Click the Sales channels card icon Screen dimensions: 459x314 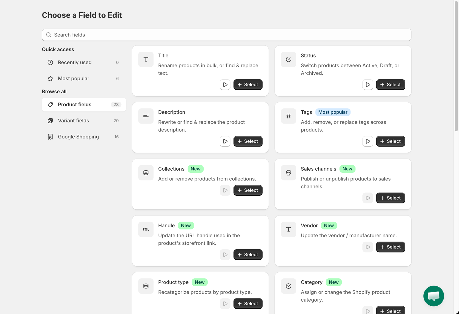[x=289, y=173]
